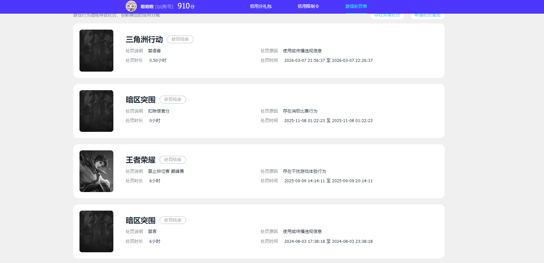This screenshot has width=544, height=263.
Task: Open the 三角洲行动 game cover thumbnail
Action: 96,50
